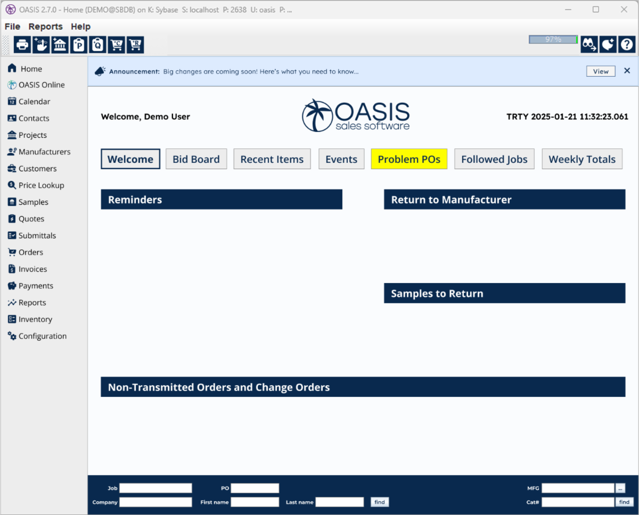Switch to the Bid Board tab
The height and width of the screenshot is (515, 639).
[x=196, y=159]
